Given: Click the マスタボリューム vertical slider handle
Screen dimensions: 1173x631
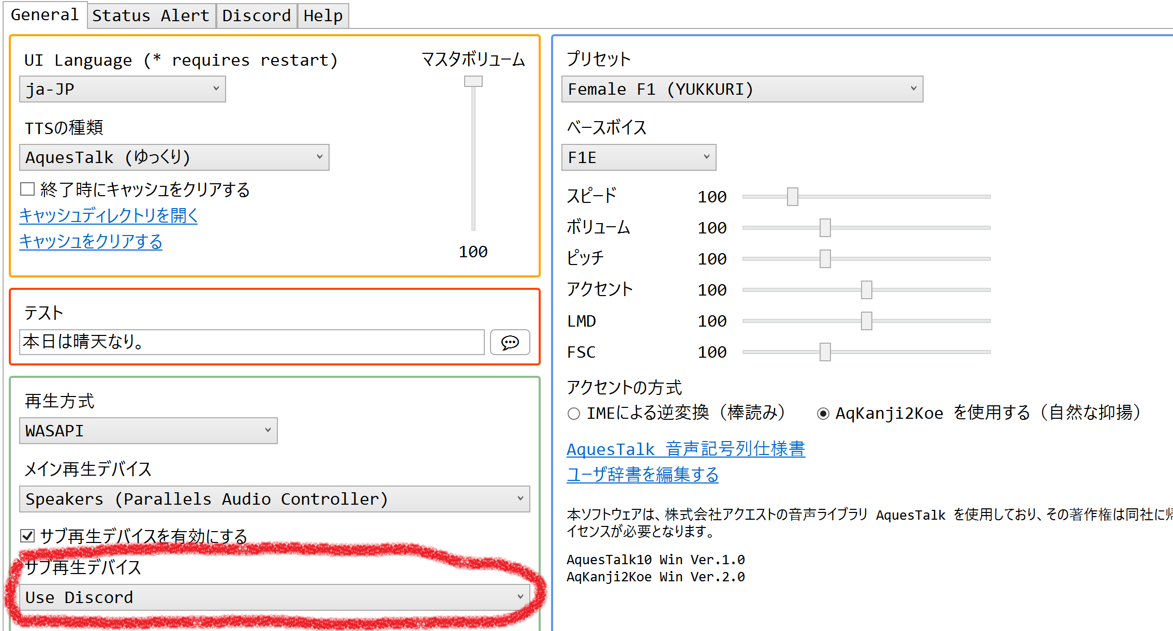Looking at the screenshot, I should [x=473, y=81].
